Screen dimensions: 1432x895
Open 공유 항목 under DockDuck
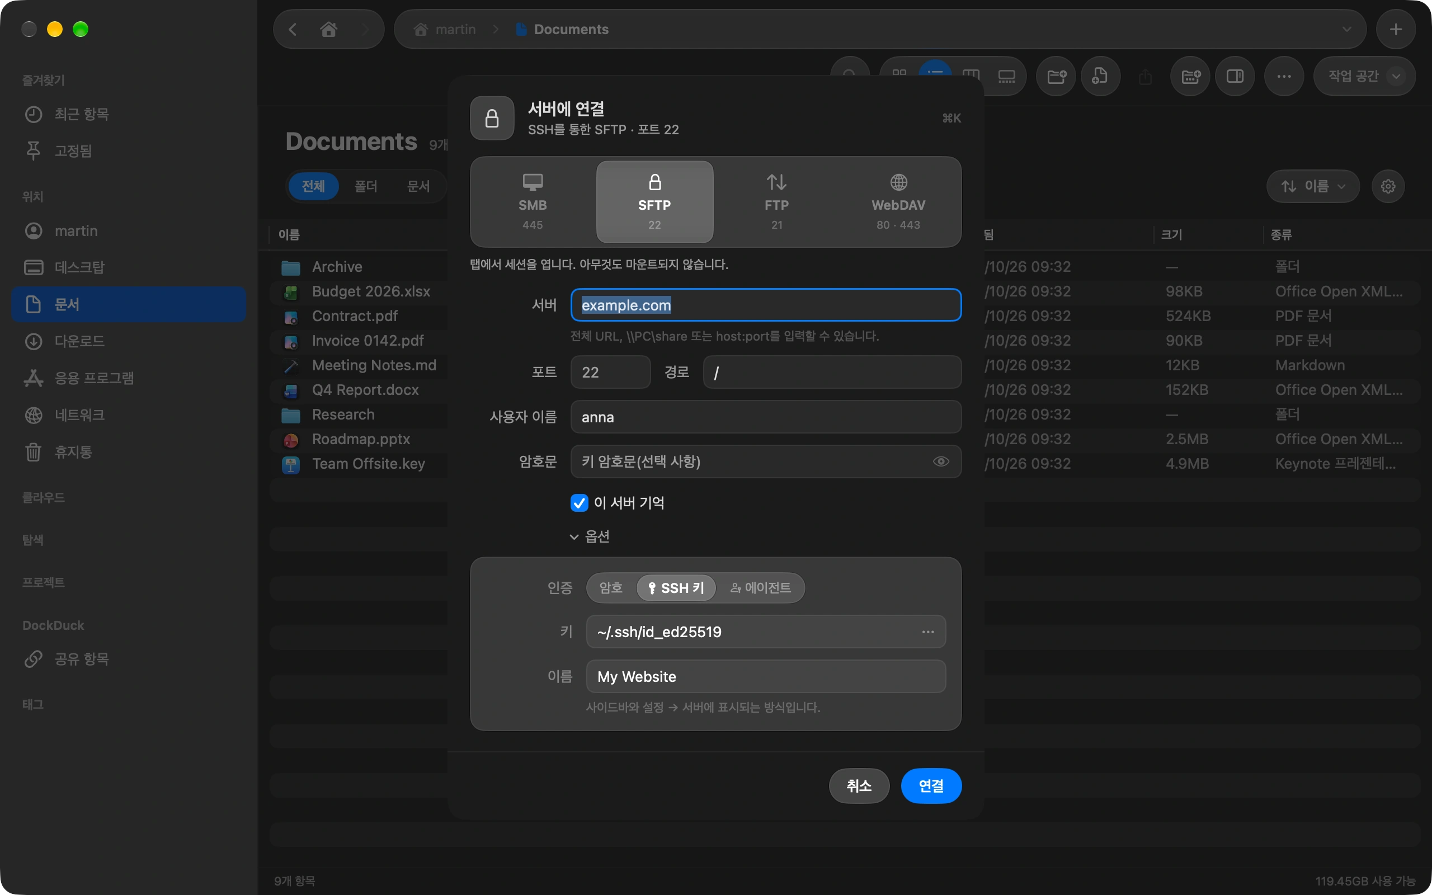[x=128, y=658]
